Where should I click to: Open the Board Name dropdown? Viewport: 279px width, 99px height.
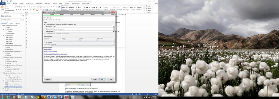114,29
